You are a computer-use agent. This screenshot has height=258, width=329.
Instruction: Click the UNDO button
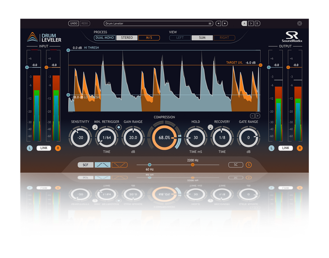[x=74, y=23]
